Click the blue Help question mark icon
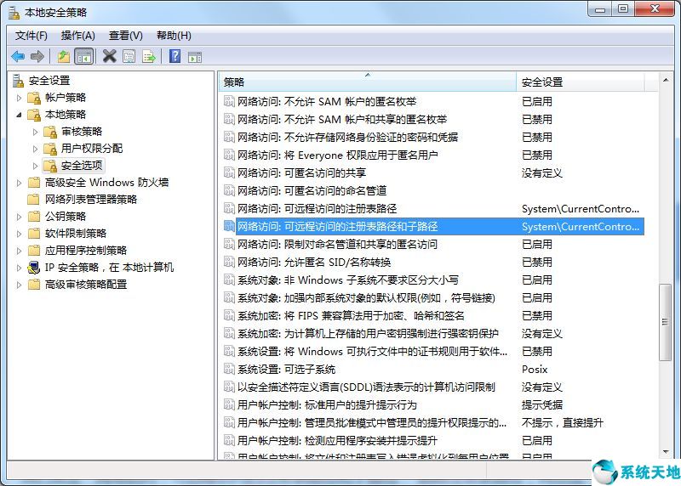Image resolution: width=681 pixels, height=486 pixels. pyautogui.click(x=175, y=56)
